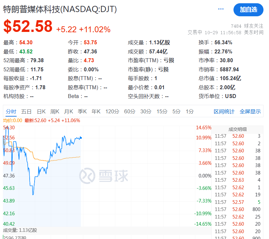Open the 日K daily candlestick tab

click(41, 111)
